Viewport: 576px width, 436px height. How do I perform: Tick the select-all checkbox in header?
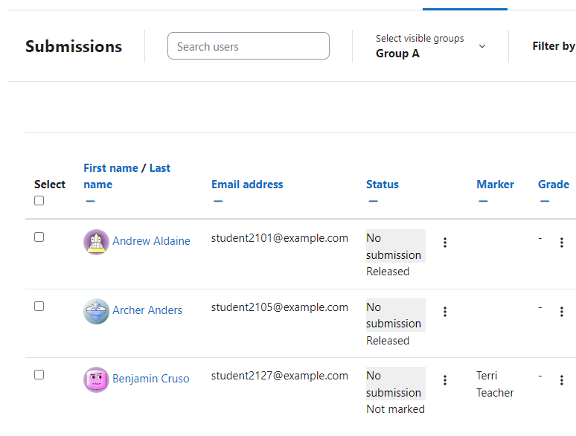coord(39,201)
